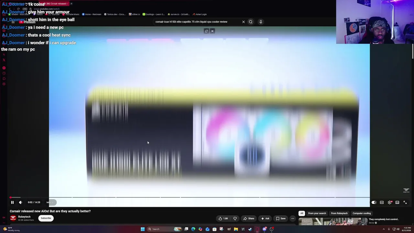Toggle the autoplay switch
The height and width of the screenshot is (233, 414).
[x=374, y=202]
